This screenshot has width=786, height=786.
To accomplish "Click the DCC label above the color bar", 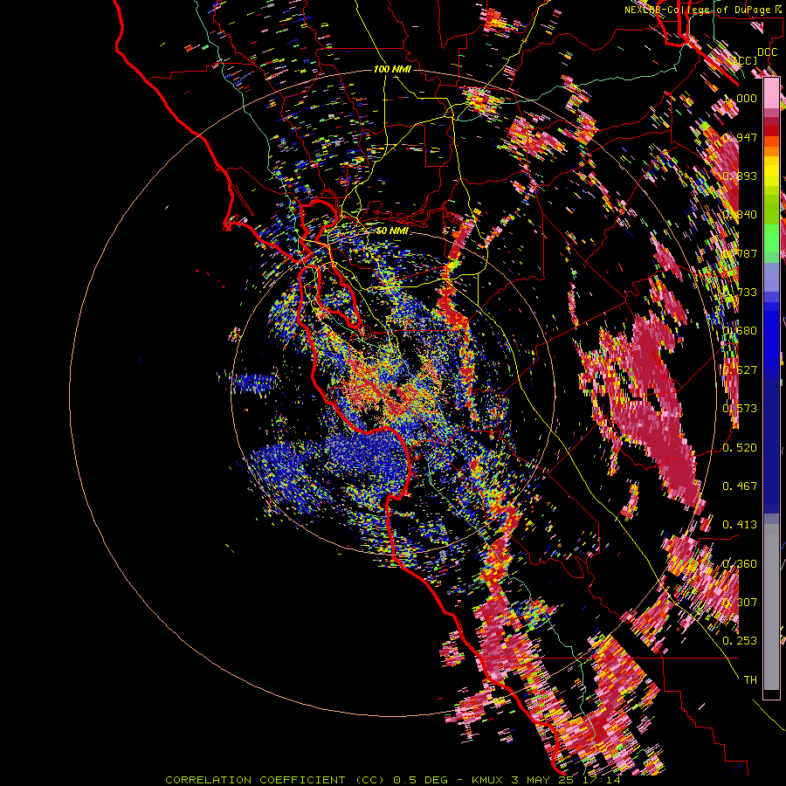I will [x=767, y=52].
